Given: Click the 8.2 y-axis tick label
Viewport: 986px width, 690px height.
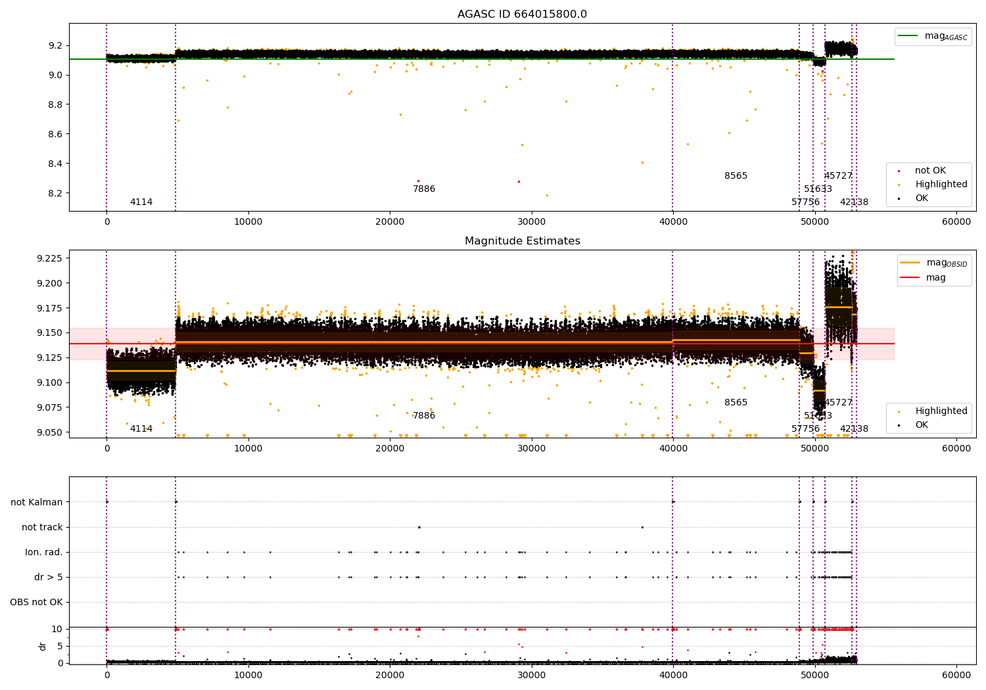Looking at the screenshot, I should [55, 194].
